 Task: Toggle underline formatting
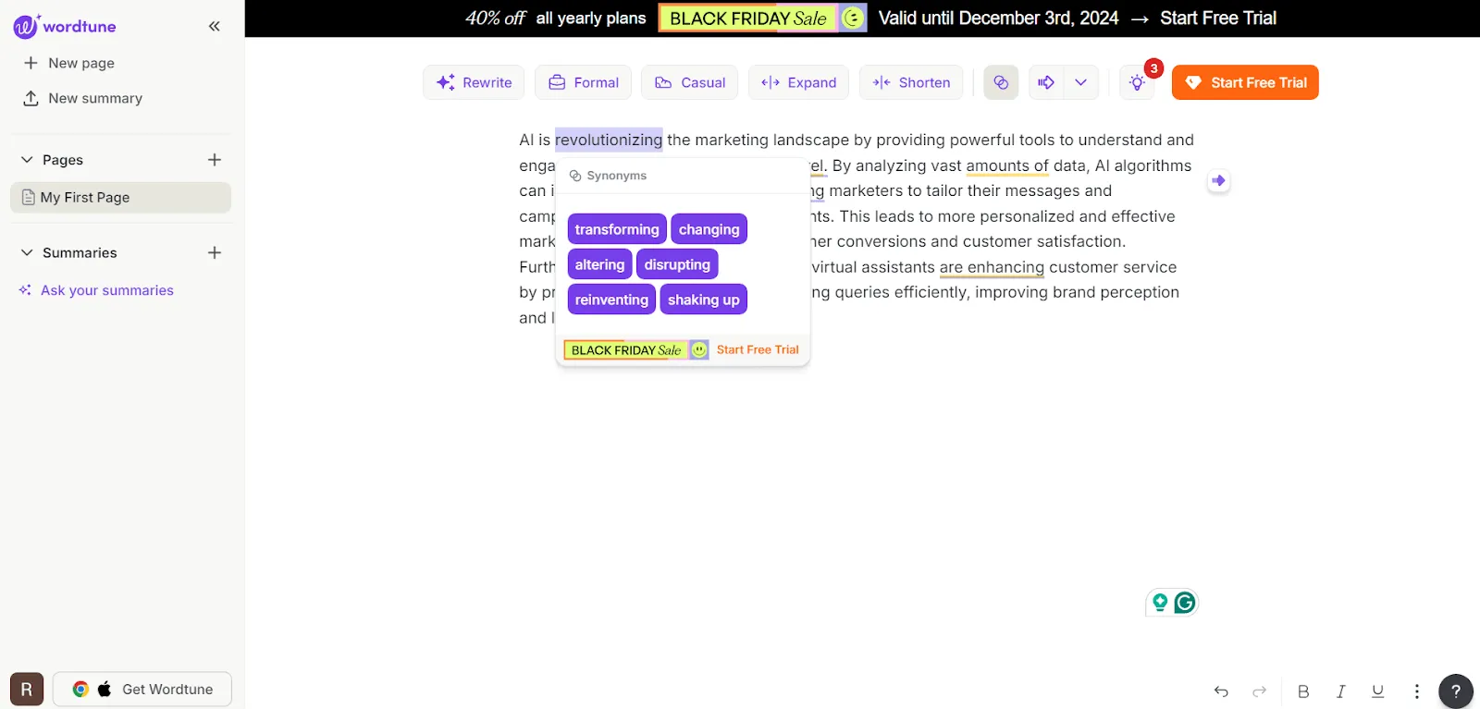click(x=1377, y=691)
